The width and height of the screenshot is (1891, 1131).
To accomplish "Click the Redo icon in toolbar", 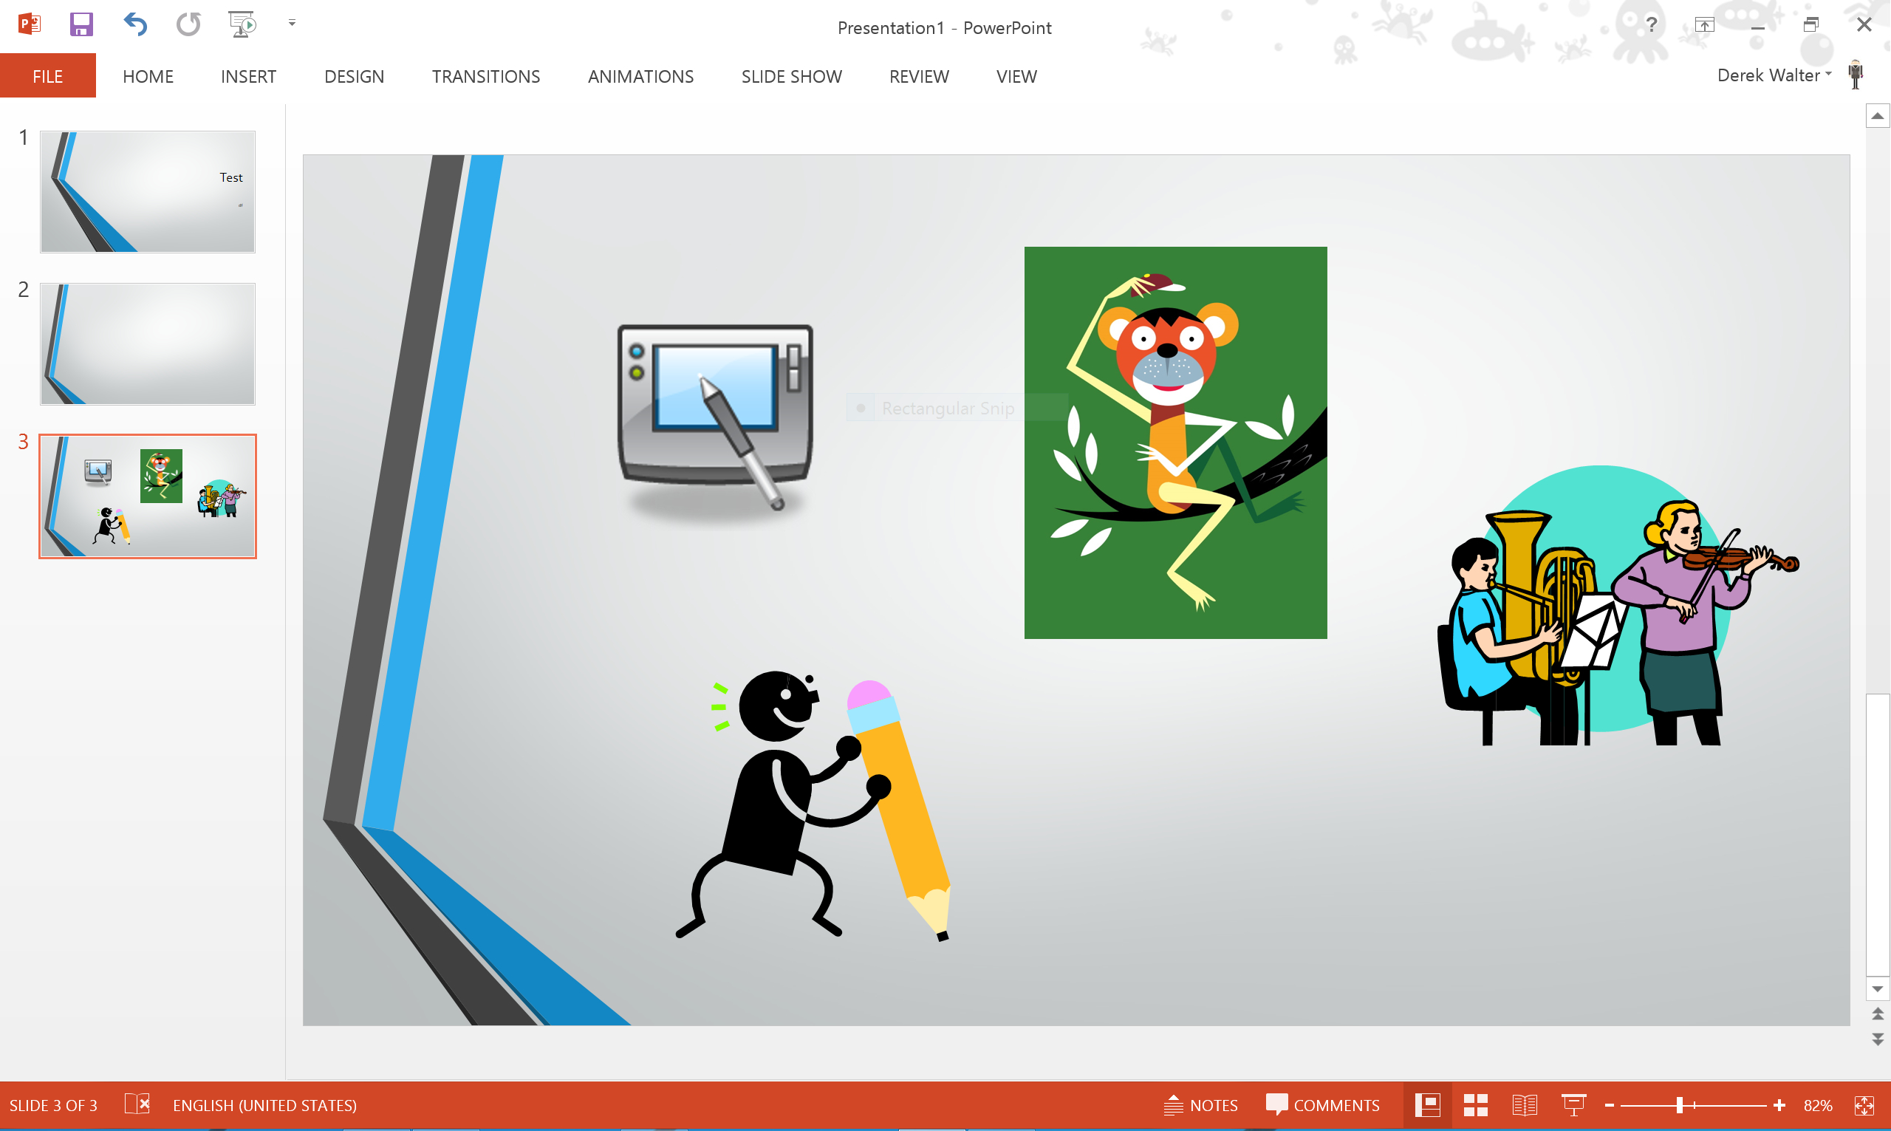I will click(187, 26).
